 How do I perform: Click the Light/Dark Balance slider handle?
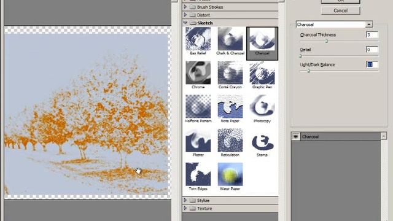point(309,71)
